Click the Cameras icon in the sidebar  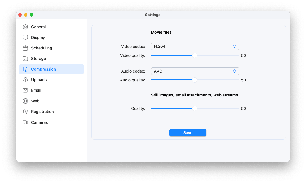click(25, 122)
